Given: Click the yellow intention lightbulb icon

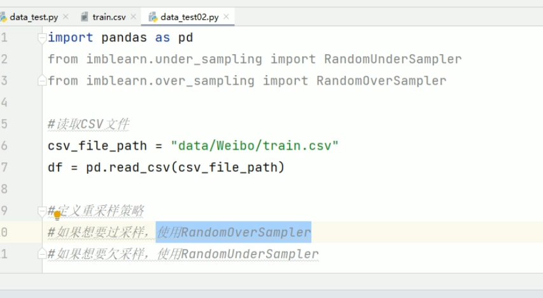Looking at the screenshot, I should click(57, 215).
